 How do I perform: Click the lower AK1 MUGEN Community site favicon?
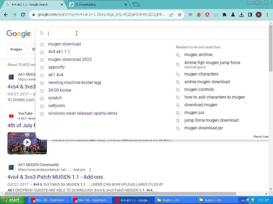click(x=11, y=167)
